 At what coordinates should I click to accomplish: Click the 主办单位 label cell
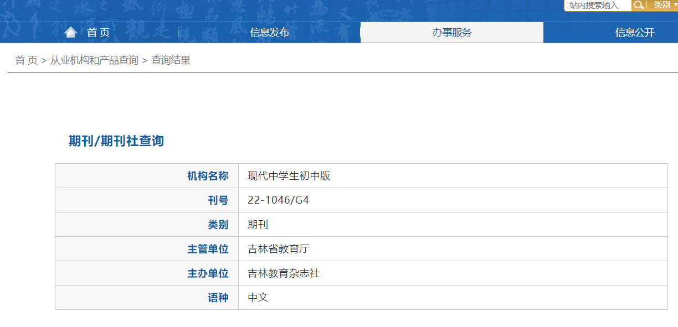coord(147,273)
